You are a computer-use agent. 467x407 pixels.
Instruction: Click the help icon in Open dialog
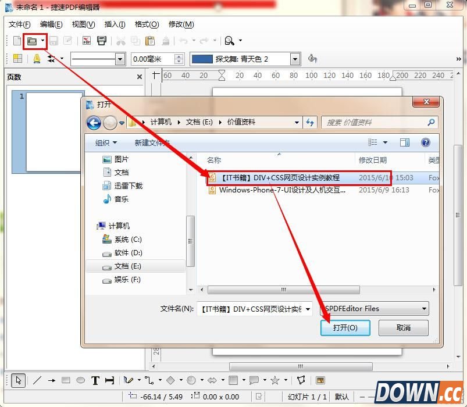425,142
